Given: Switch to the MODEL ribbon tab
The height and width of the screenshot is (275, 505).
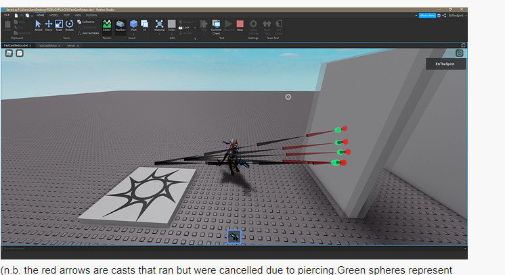Looking at the screenshot, I should [x=53, y=15].
